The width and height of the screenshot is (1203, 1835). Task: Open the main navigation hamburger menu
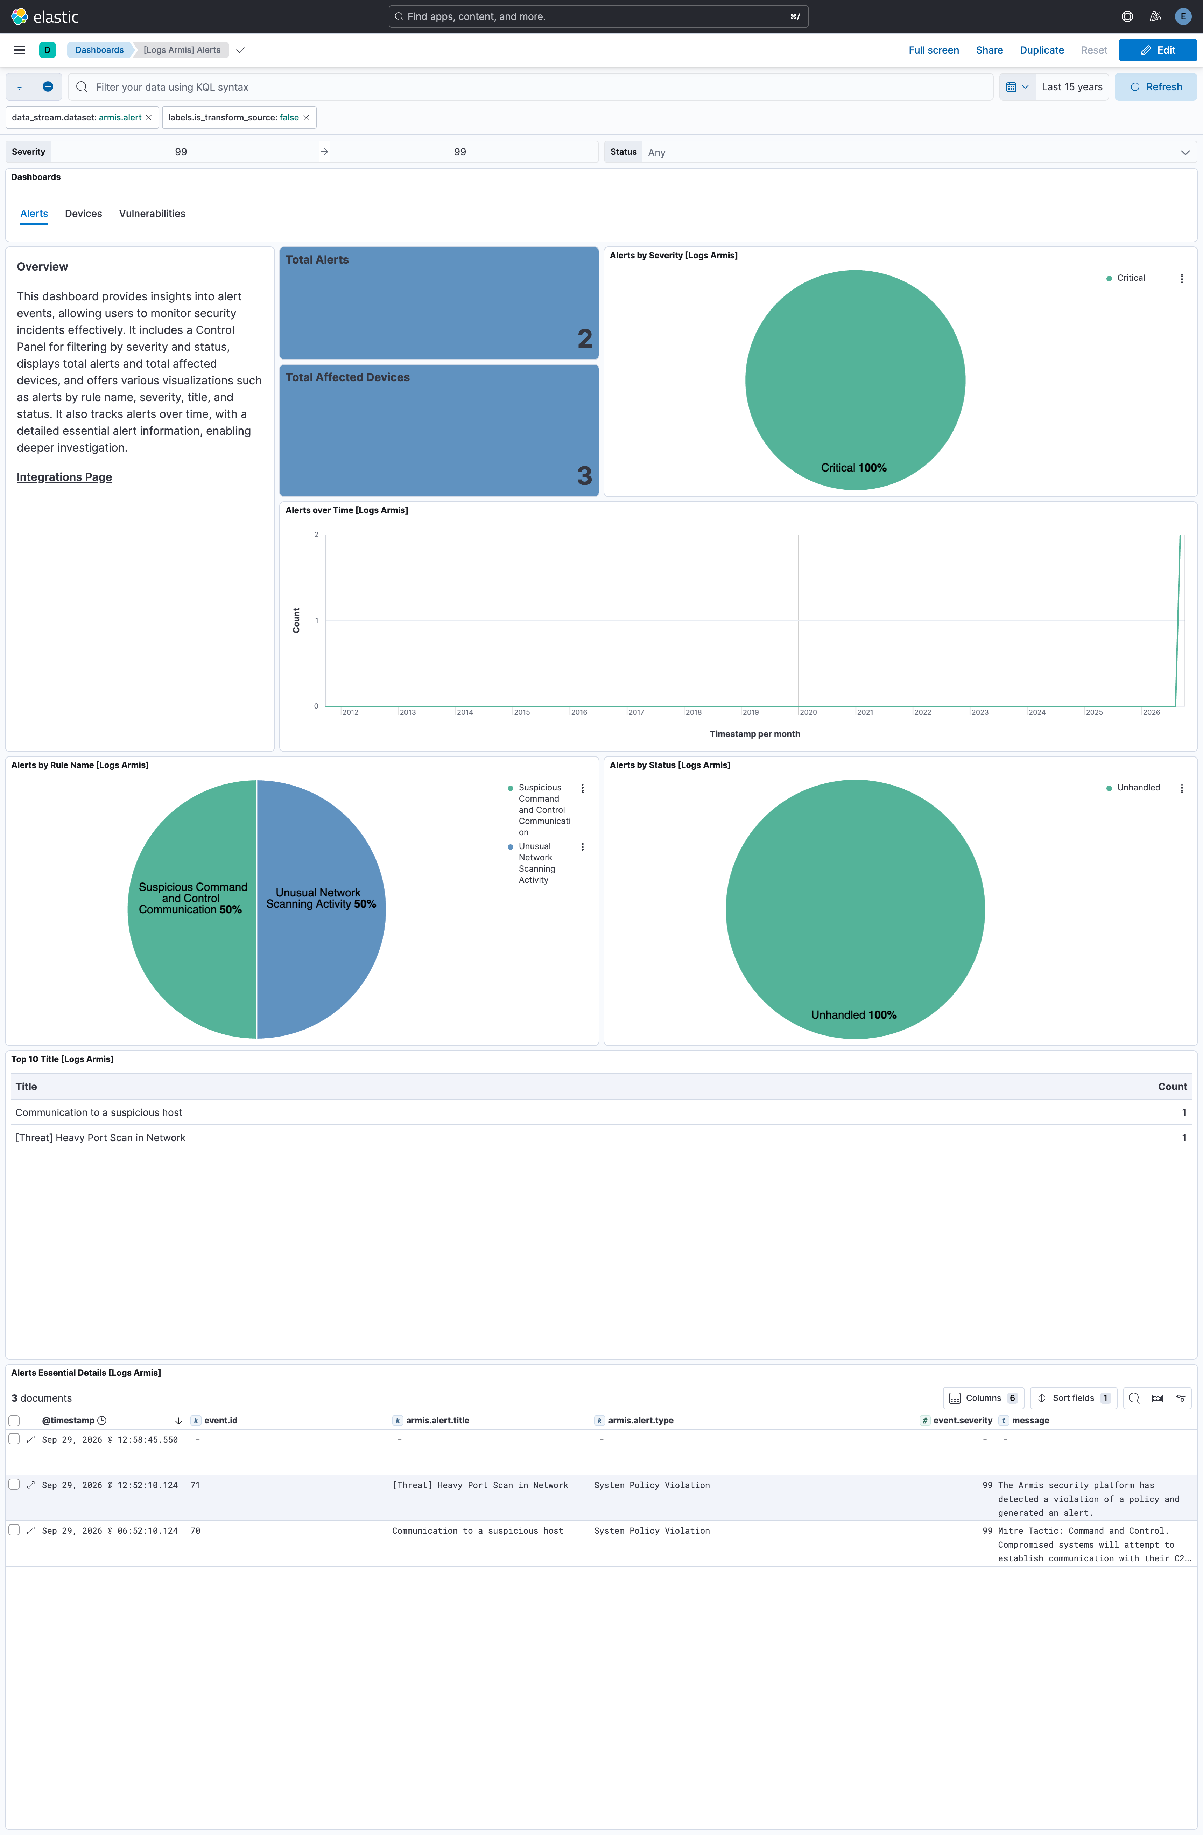pyautogui.click(x=20, y=50)
